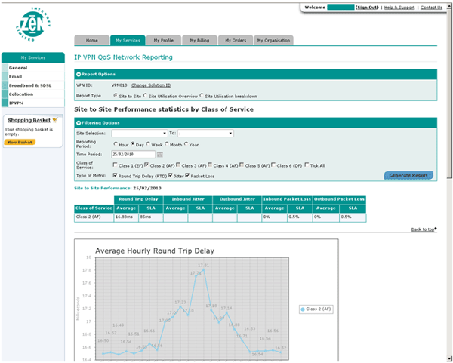Select Site to Site report type
The height and width of the screenshot is (363, 453).
[116, 95]
